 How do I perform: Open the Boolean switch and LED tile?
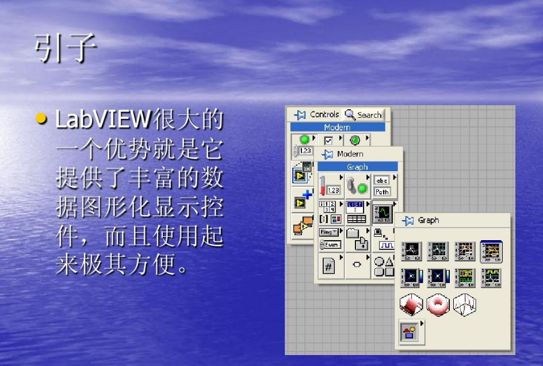pyautogui.click(x=357, y=186)
